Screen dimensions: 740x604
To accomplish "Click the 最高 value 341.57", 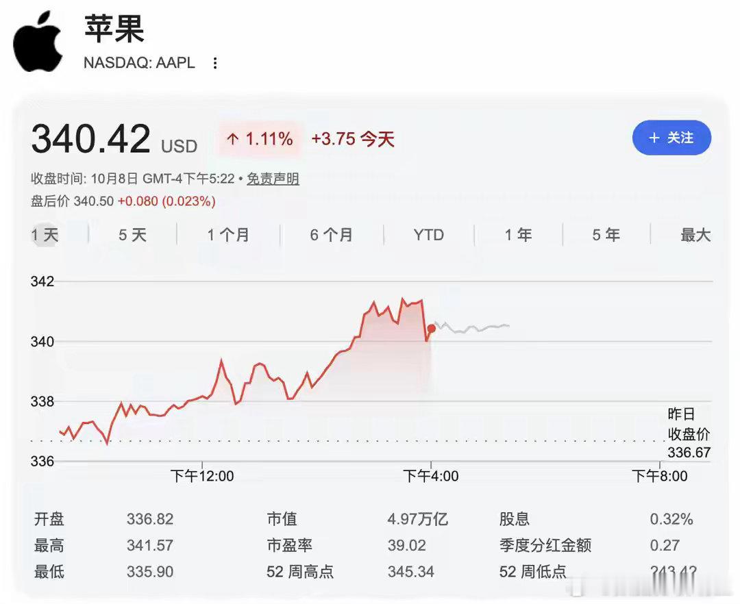I will [x=150, y=546].
